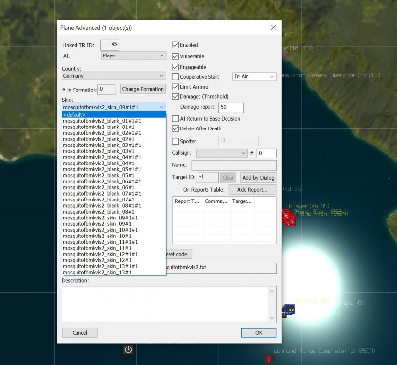
Task: Open the AI level dropdown
Action: click(134, 55)
